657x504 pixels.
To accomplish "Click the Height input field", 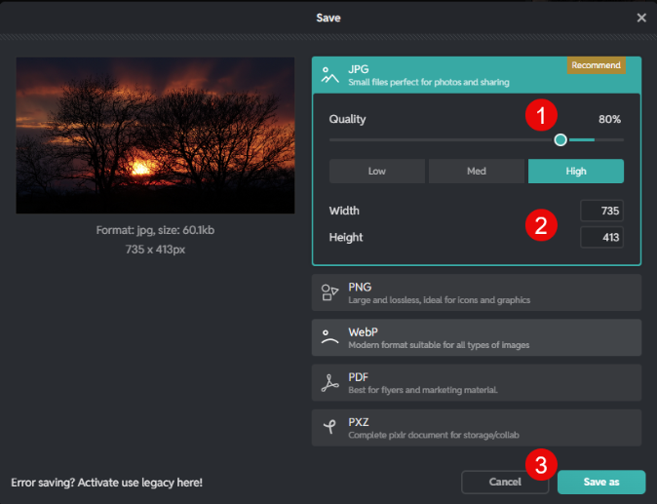I will (x=600, y=236).
